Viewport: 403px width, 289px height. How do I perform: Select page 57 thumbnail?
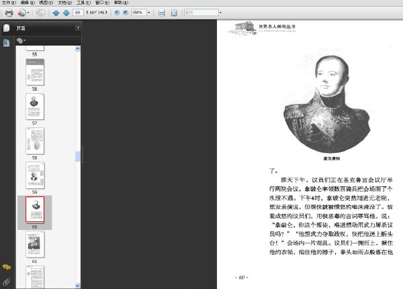coord(35,107)
